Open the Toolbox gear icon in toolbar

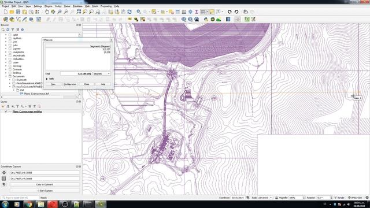pos(190,12)
